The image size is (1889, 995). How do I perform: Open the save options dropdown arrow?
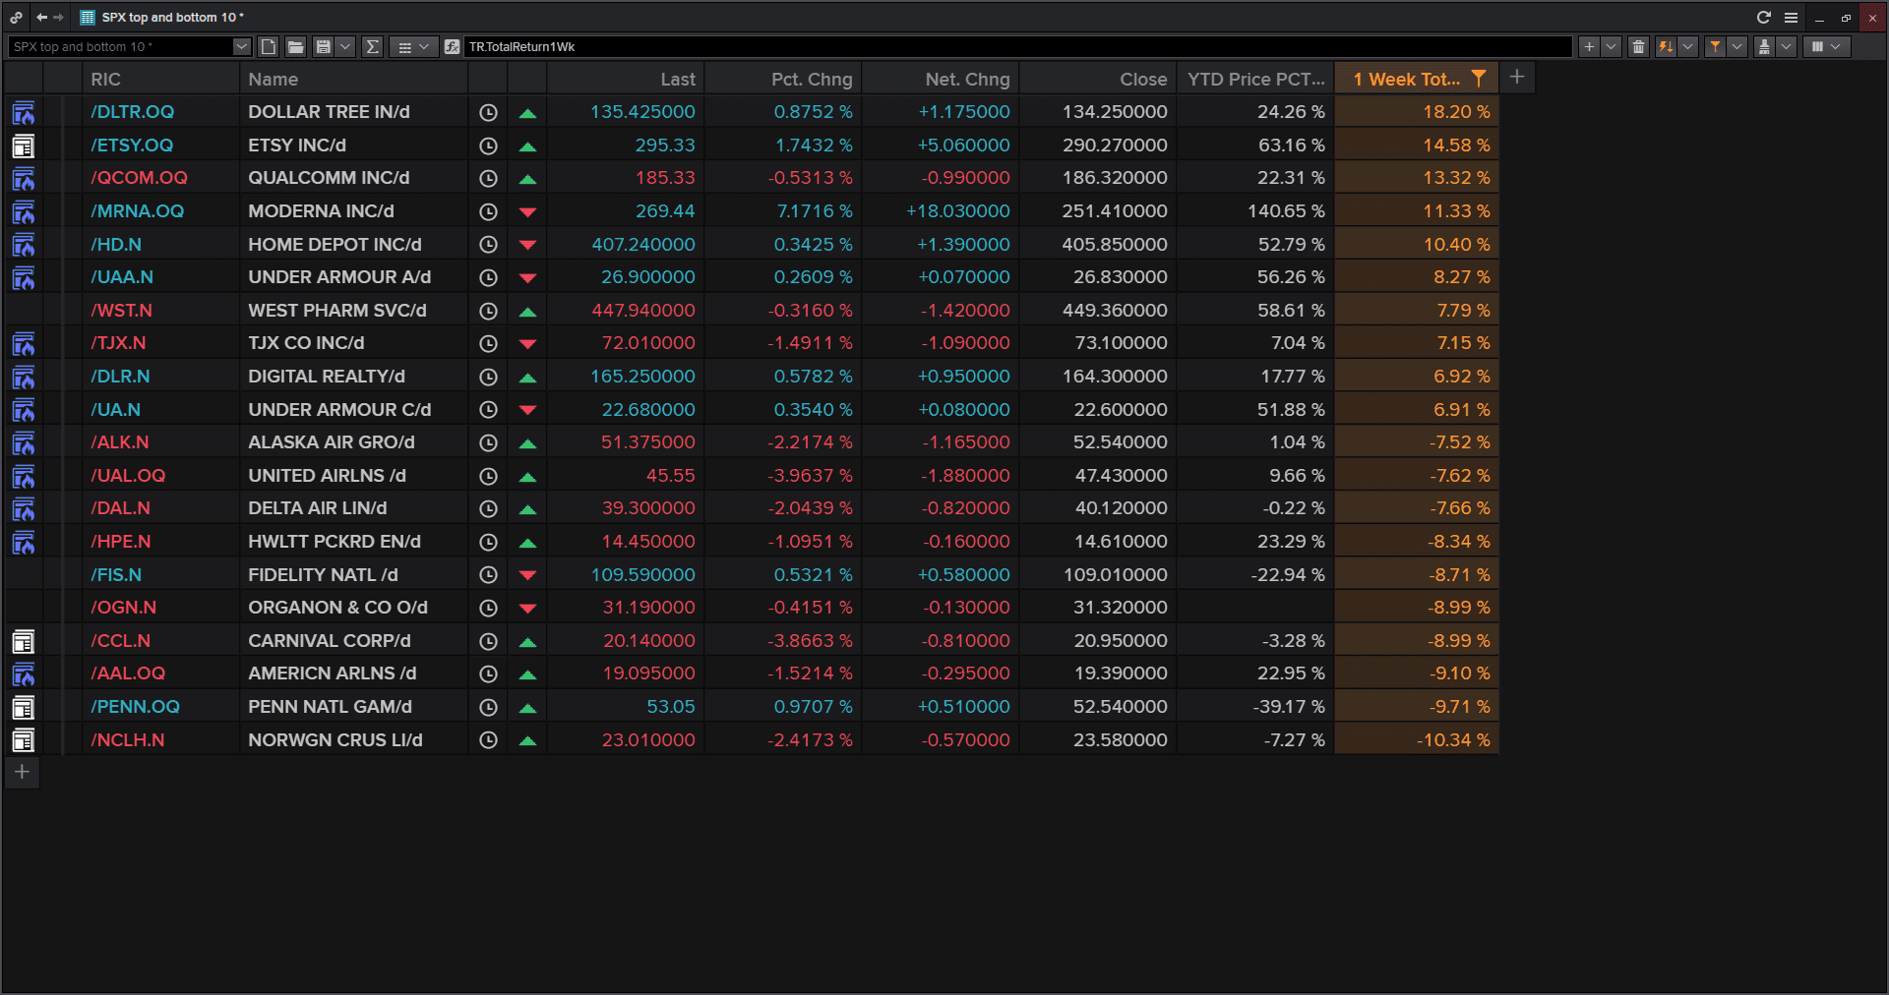pyautogui.click(x=344, y=46)
